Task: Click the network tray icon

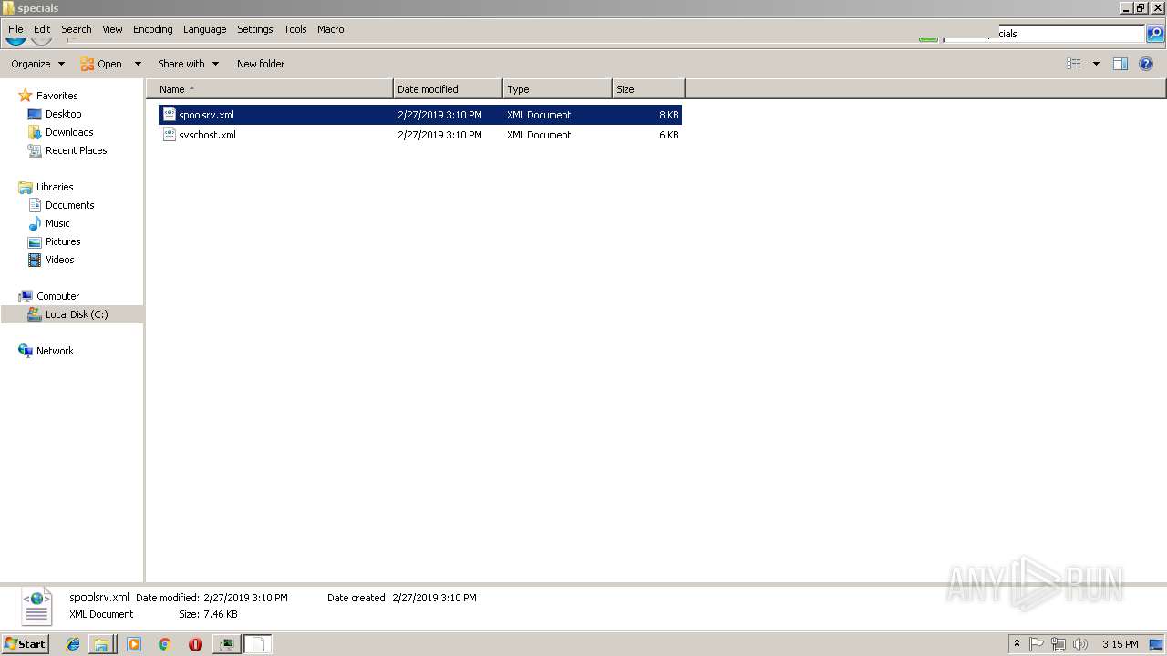Action: 1059,644
